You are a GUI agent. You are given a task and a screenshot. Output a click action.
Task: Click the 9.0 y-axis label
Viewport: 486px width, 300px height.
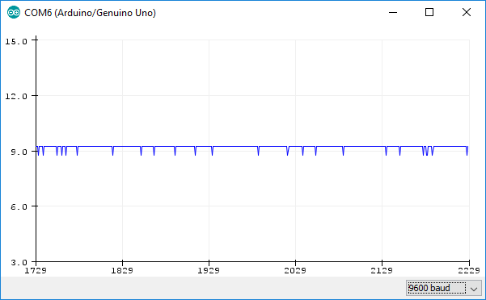click(x=19, y=152)
